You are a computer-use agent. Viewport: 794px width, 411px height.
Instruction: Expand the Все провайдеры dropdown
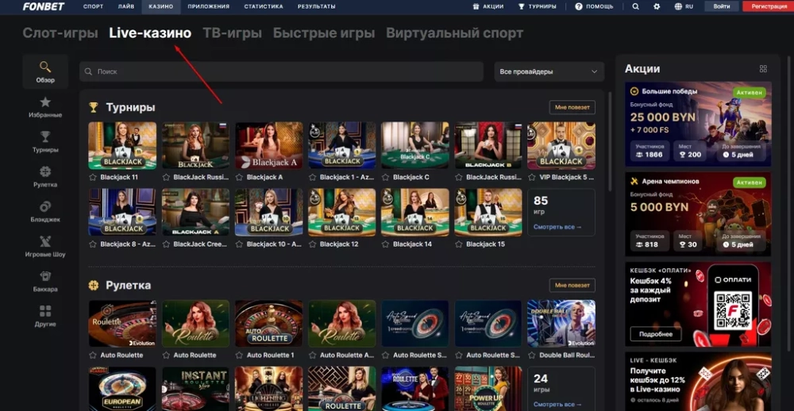549,72
